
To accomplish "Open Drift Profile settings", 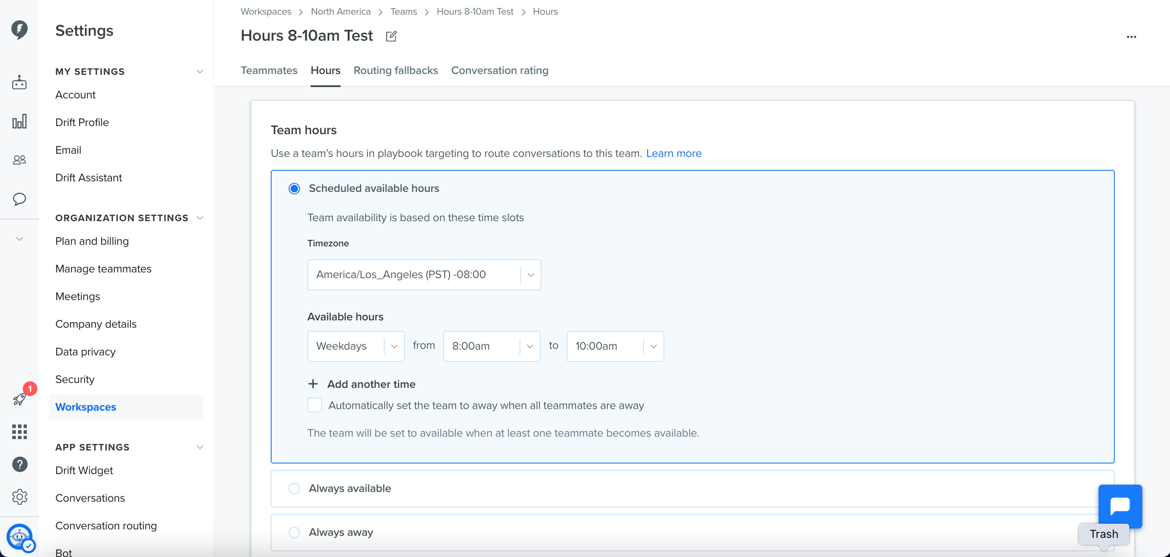I will coord(82,123).
